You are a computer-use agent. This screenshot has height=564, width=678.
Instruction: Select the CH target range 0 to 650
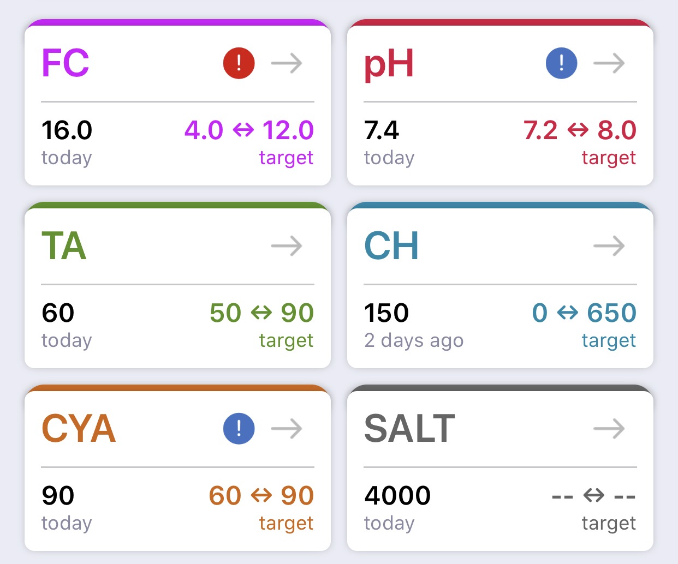pos(584,313)
